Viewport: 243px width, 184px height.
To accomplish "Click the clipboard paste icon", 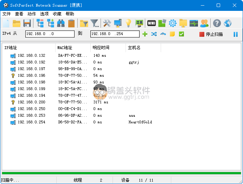I will tap(71, 23).
